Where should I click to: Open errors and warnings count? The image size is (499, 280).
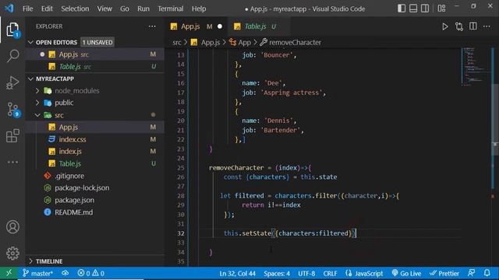click(91, 273)
